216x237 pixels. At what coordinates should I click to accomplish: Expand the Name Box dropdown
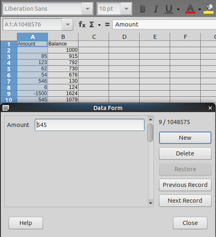pyautogui.click(x=67, y=24)
